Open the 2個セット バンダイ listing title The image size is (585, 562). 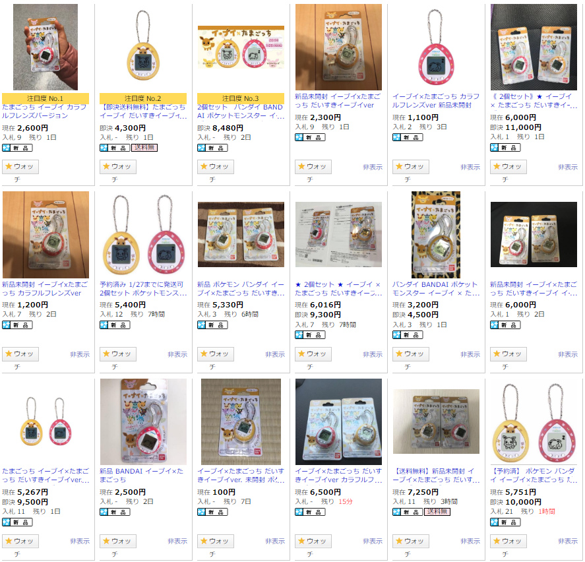241,111
